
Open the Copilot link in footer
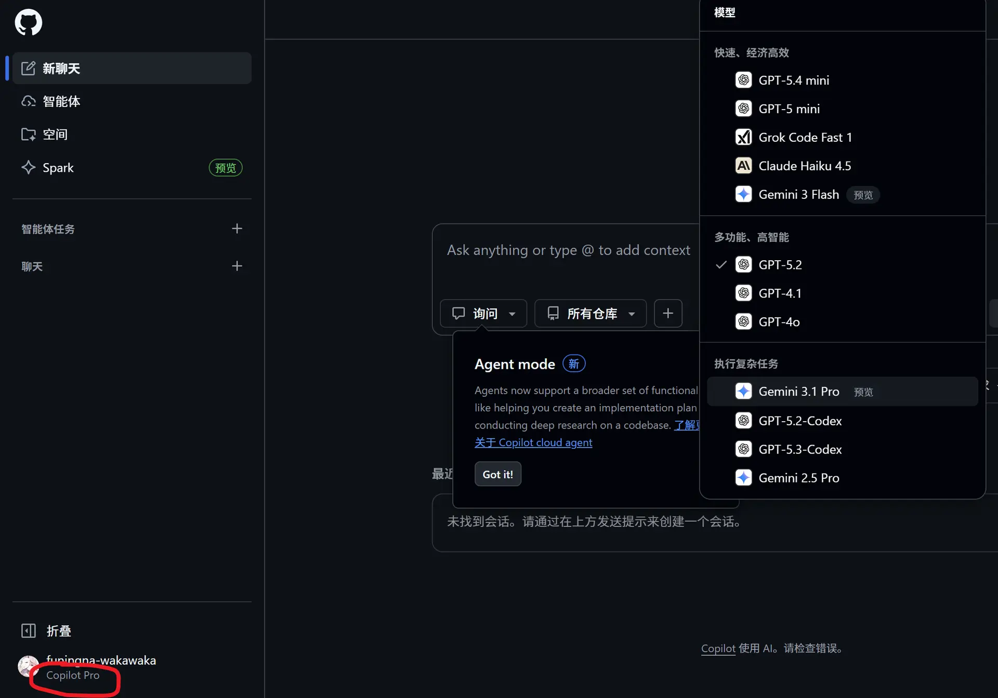click(718, 648)
